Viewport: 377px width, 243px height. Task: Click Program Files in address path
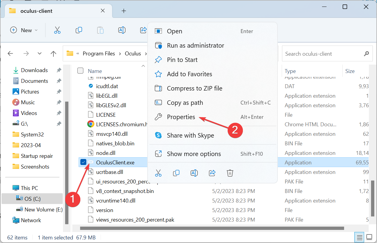[99, 54]
